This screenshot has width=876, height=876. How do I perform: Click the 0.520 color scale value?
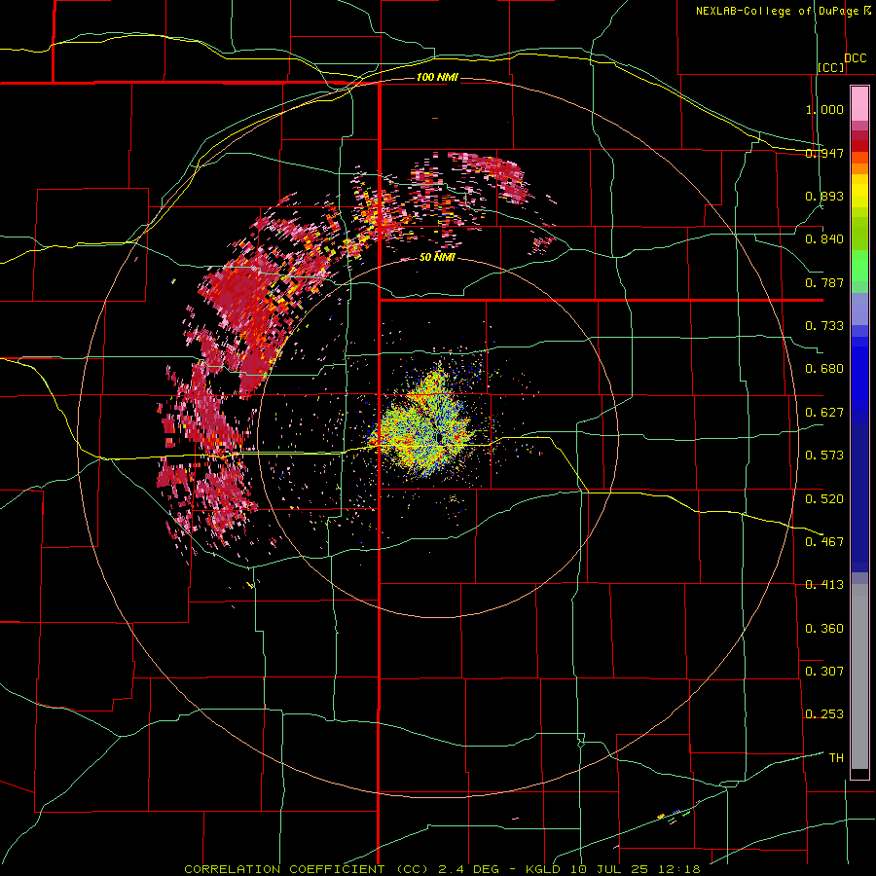(x=824, y=499)
